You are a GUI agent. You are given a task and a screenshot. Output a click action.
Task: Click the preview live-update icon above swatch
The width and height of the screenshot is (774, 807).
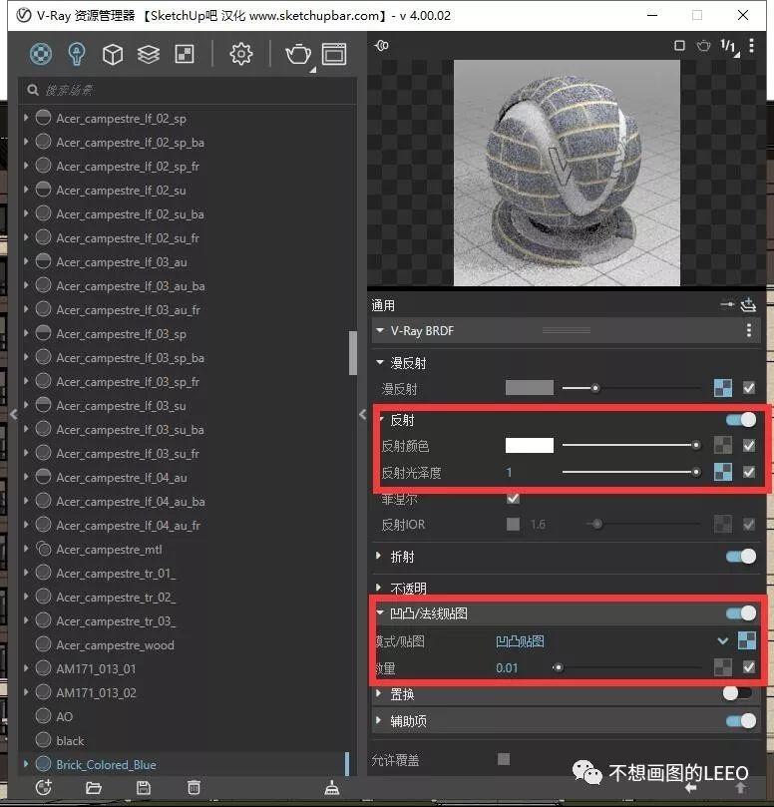pos(382,46)
